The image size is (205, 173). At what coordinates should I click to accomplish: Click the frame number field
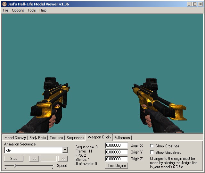point(49,159)
